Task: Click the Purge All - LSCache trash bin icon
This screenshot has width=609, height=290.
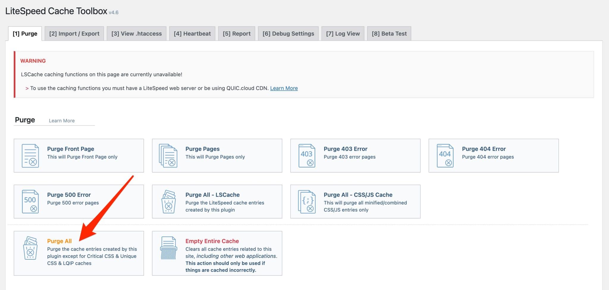Action: (169, 202)
